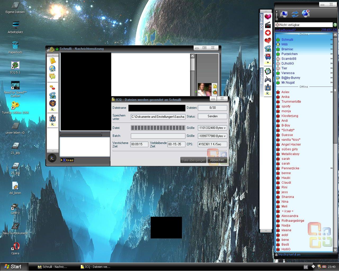Image resolution: width=339 pixels, height=271 pixels.
Task: Click the green go arrow next to the status field
Action: 335,25
